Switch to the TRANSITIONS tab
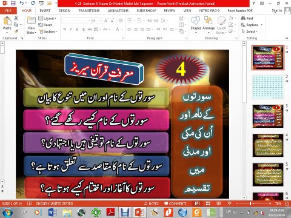The width and height of the screenshot is (291, 218). pos(89,10)
